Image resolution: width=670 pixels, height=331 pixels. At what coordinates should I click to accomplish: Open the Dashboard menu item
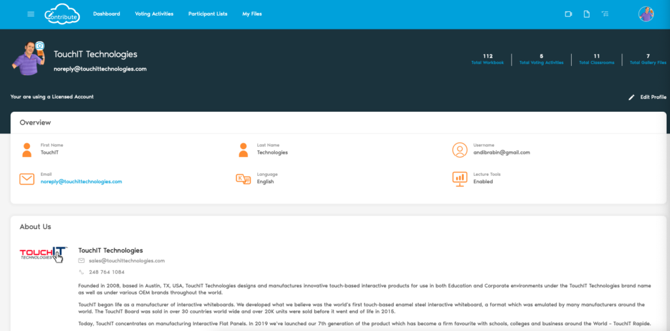point(107,14)
